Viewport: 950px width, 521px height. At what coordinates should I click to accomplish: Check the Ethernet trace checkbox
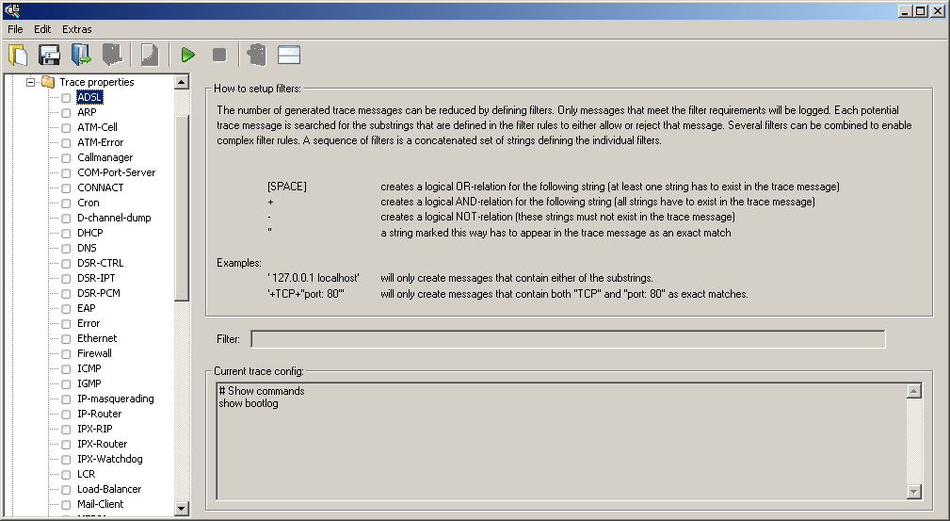pos(66,338)
